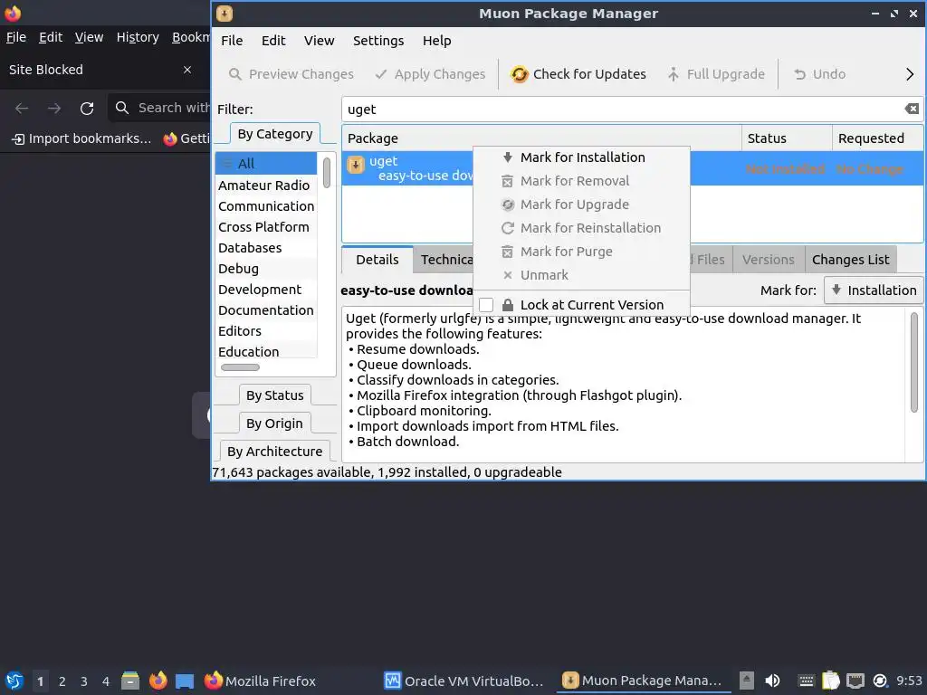The height and width of the screenshot is (695, 927).
Task: Open the Settings menu in Muon
Action: click(x=378, y=41)
